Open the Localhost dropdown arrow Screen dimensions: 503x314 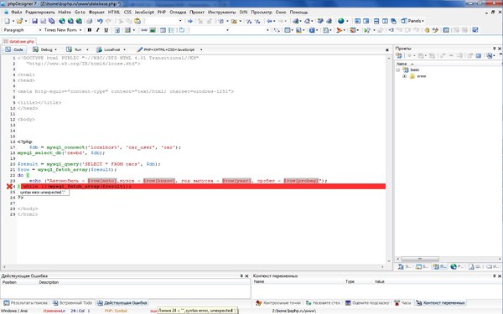tap(124, 49)
